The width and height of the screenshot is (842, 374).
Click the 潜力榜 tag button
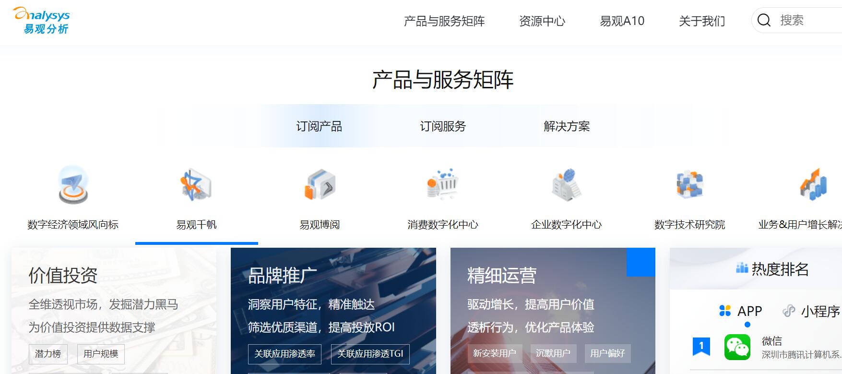pyautogui.click(x=48, y=354)
